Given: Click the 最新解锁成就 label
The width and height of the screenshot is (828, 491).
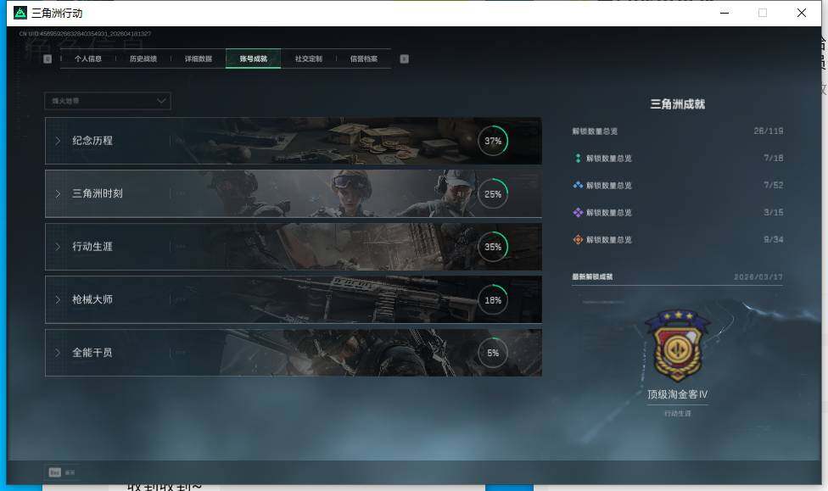Looking at the screenshot, I should click(592, 276).
